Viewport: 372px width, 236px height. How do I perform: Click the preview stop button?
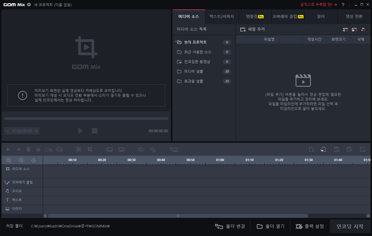click(x=94, y=131)
